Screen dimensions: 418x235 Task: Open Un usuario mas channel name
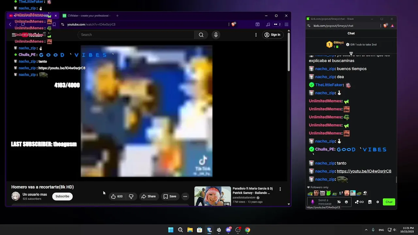click(x=35, y=195)
